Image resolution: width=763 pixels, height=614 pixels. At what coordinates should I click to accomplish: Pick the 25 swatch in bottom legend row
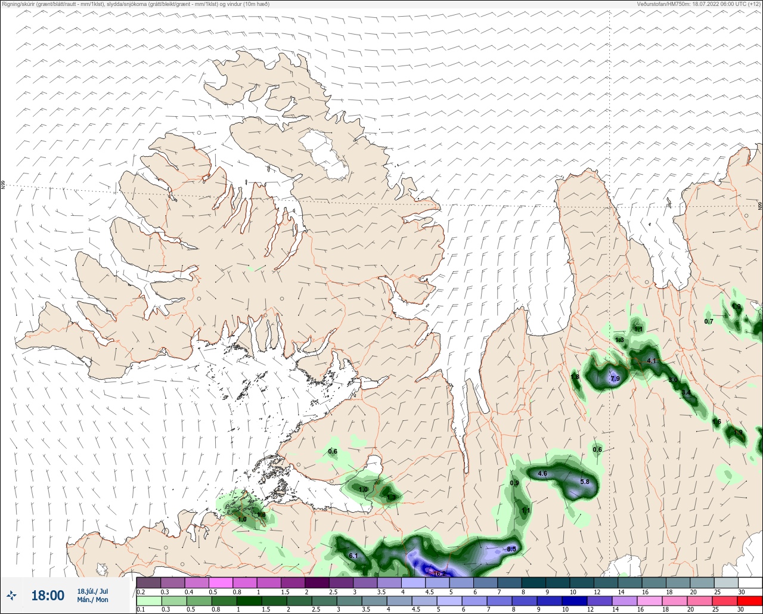pyautogui.click(x=726, y=600)
